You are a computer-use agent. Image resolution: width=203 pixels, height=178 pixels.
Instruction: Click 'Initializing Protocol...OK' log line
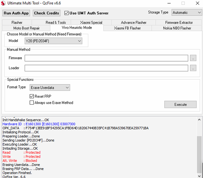tap(20, 132)
